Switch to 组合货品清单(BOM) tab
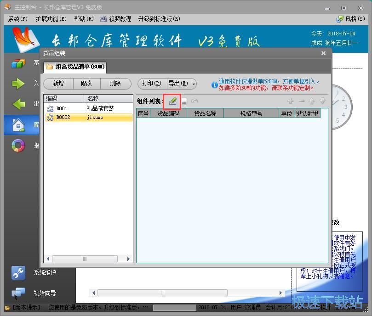Image resolution: width=372 pixels, height=316 pixels. pos(75,67)
